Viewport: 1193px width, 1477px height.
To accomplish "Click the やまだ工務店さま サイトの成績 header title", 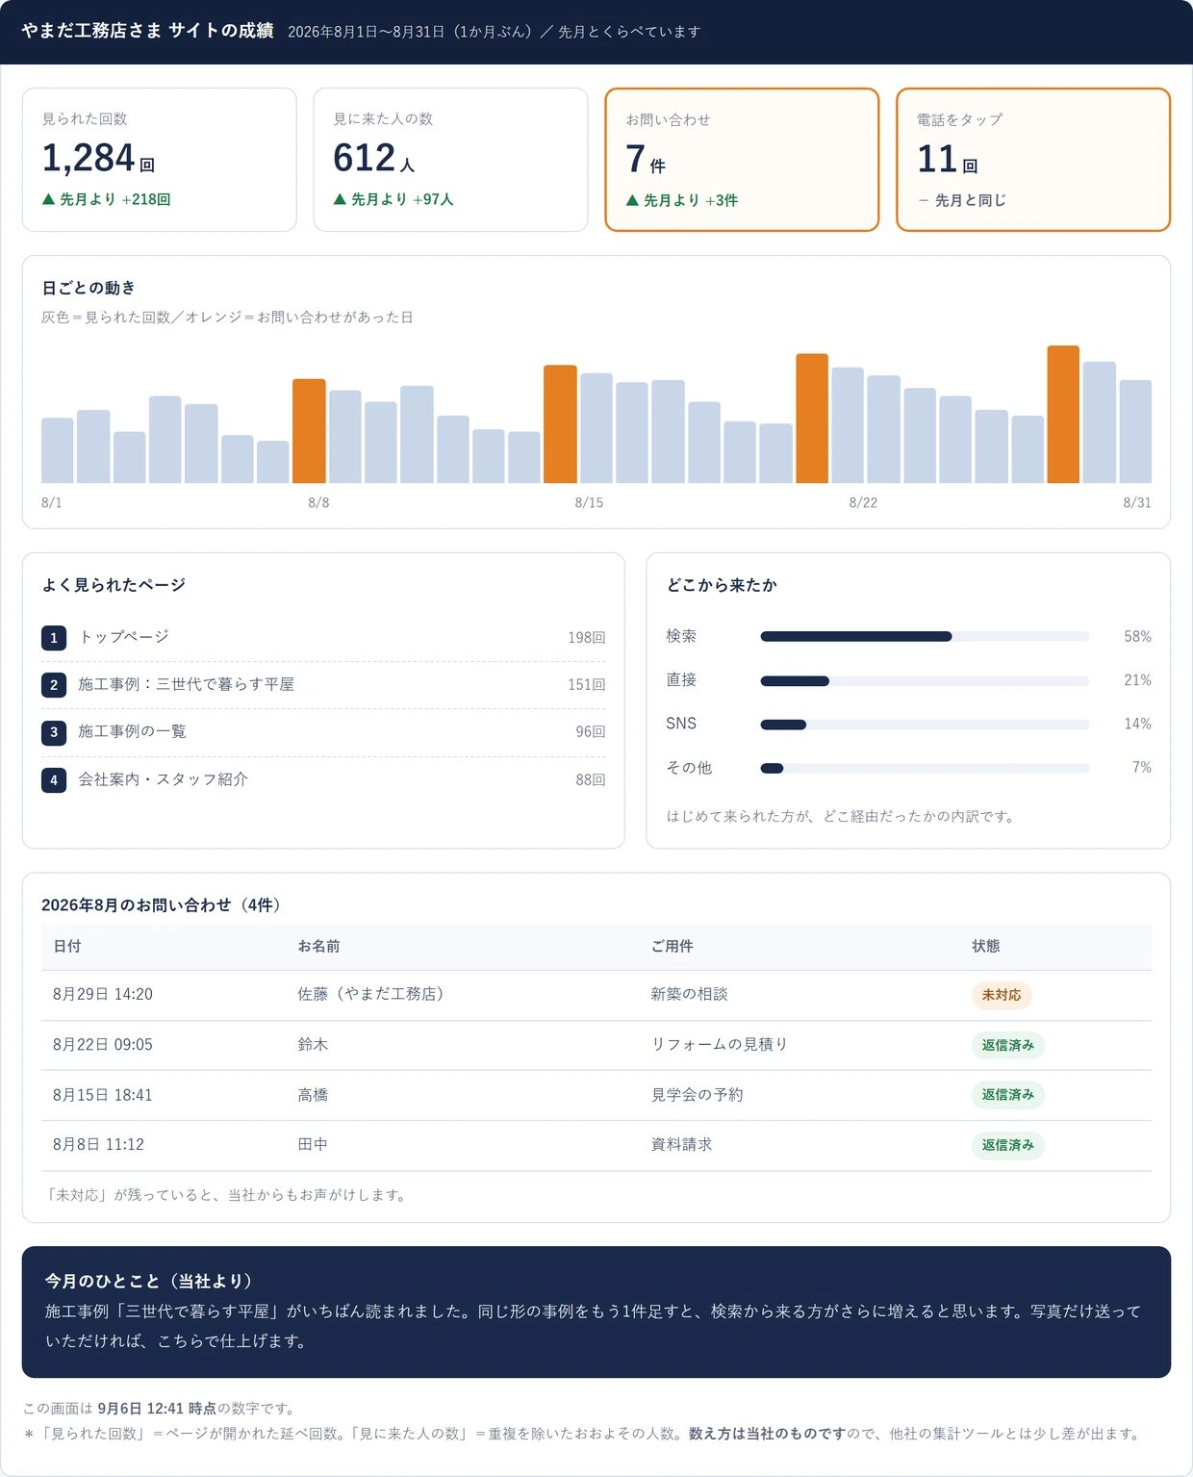I will tap(147, 31).
